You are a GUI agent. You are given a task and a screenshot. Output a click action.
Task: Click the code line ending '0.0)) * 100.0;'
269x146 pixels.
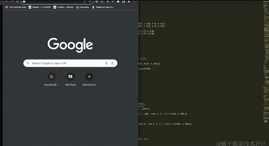(149, 63)
